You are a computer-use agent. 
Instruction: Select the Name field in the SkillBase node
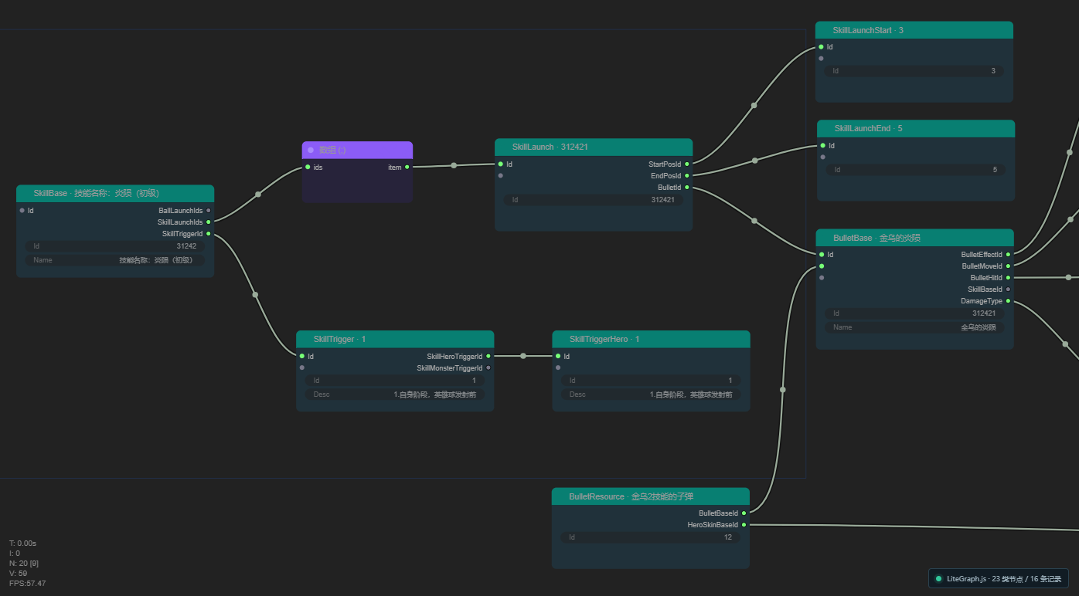click(x=115, y=260)
